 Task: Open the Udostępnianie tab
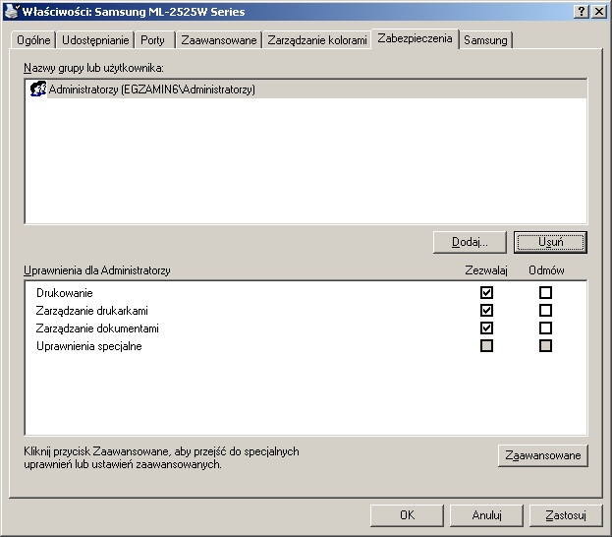coord(95,40)
